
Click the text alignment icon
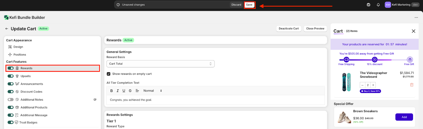click(x=137, y=91)
